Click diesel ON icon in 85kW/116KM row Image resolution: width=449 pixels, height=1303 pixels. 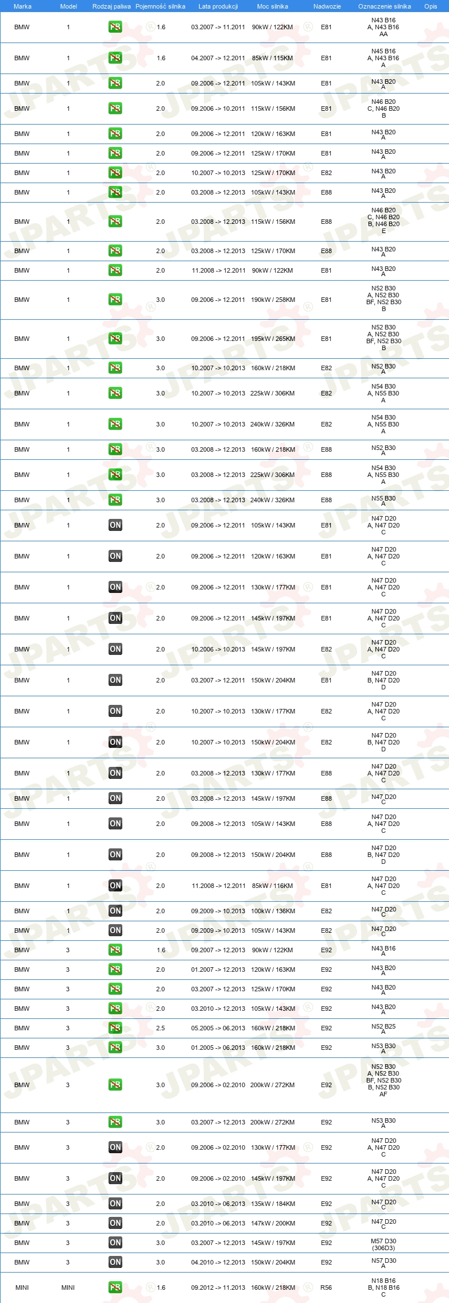115,886
